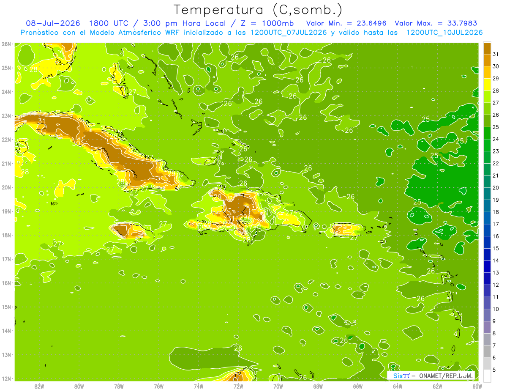507x392 pixels.
Task: Pick the blue legend swatch between 15 and 16
Action: tap(488, 242)
